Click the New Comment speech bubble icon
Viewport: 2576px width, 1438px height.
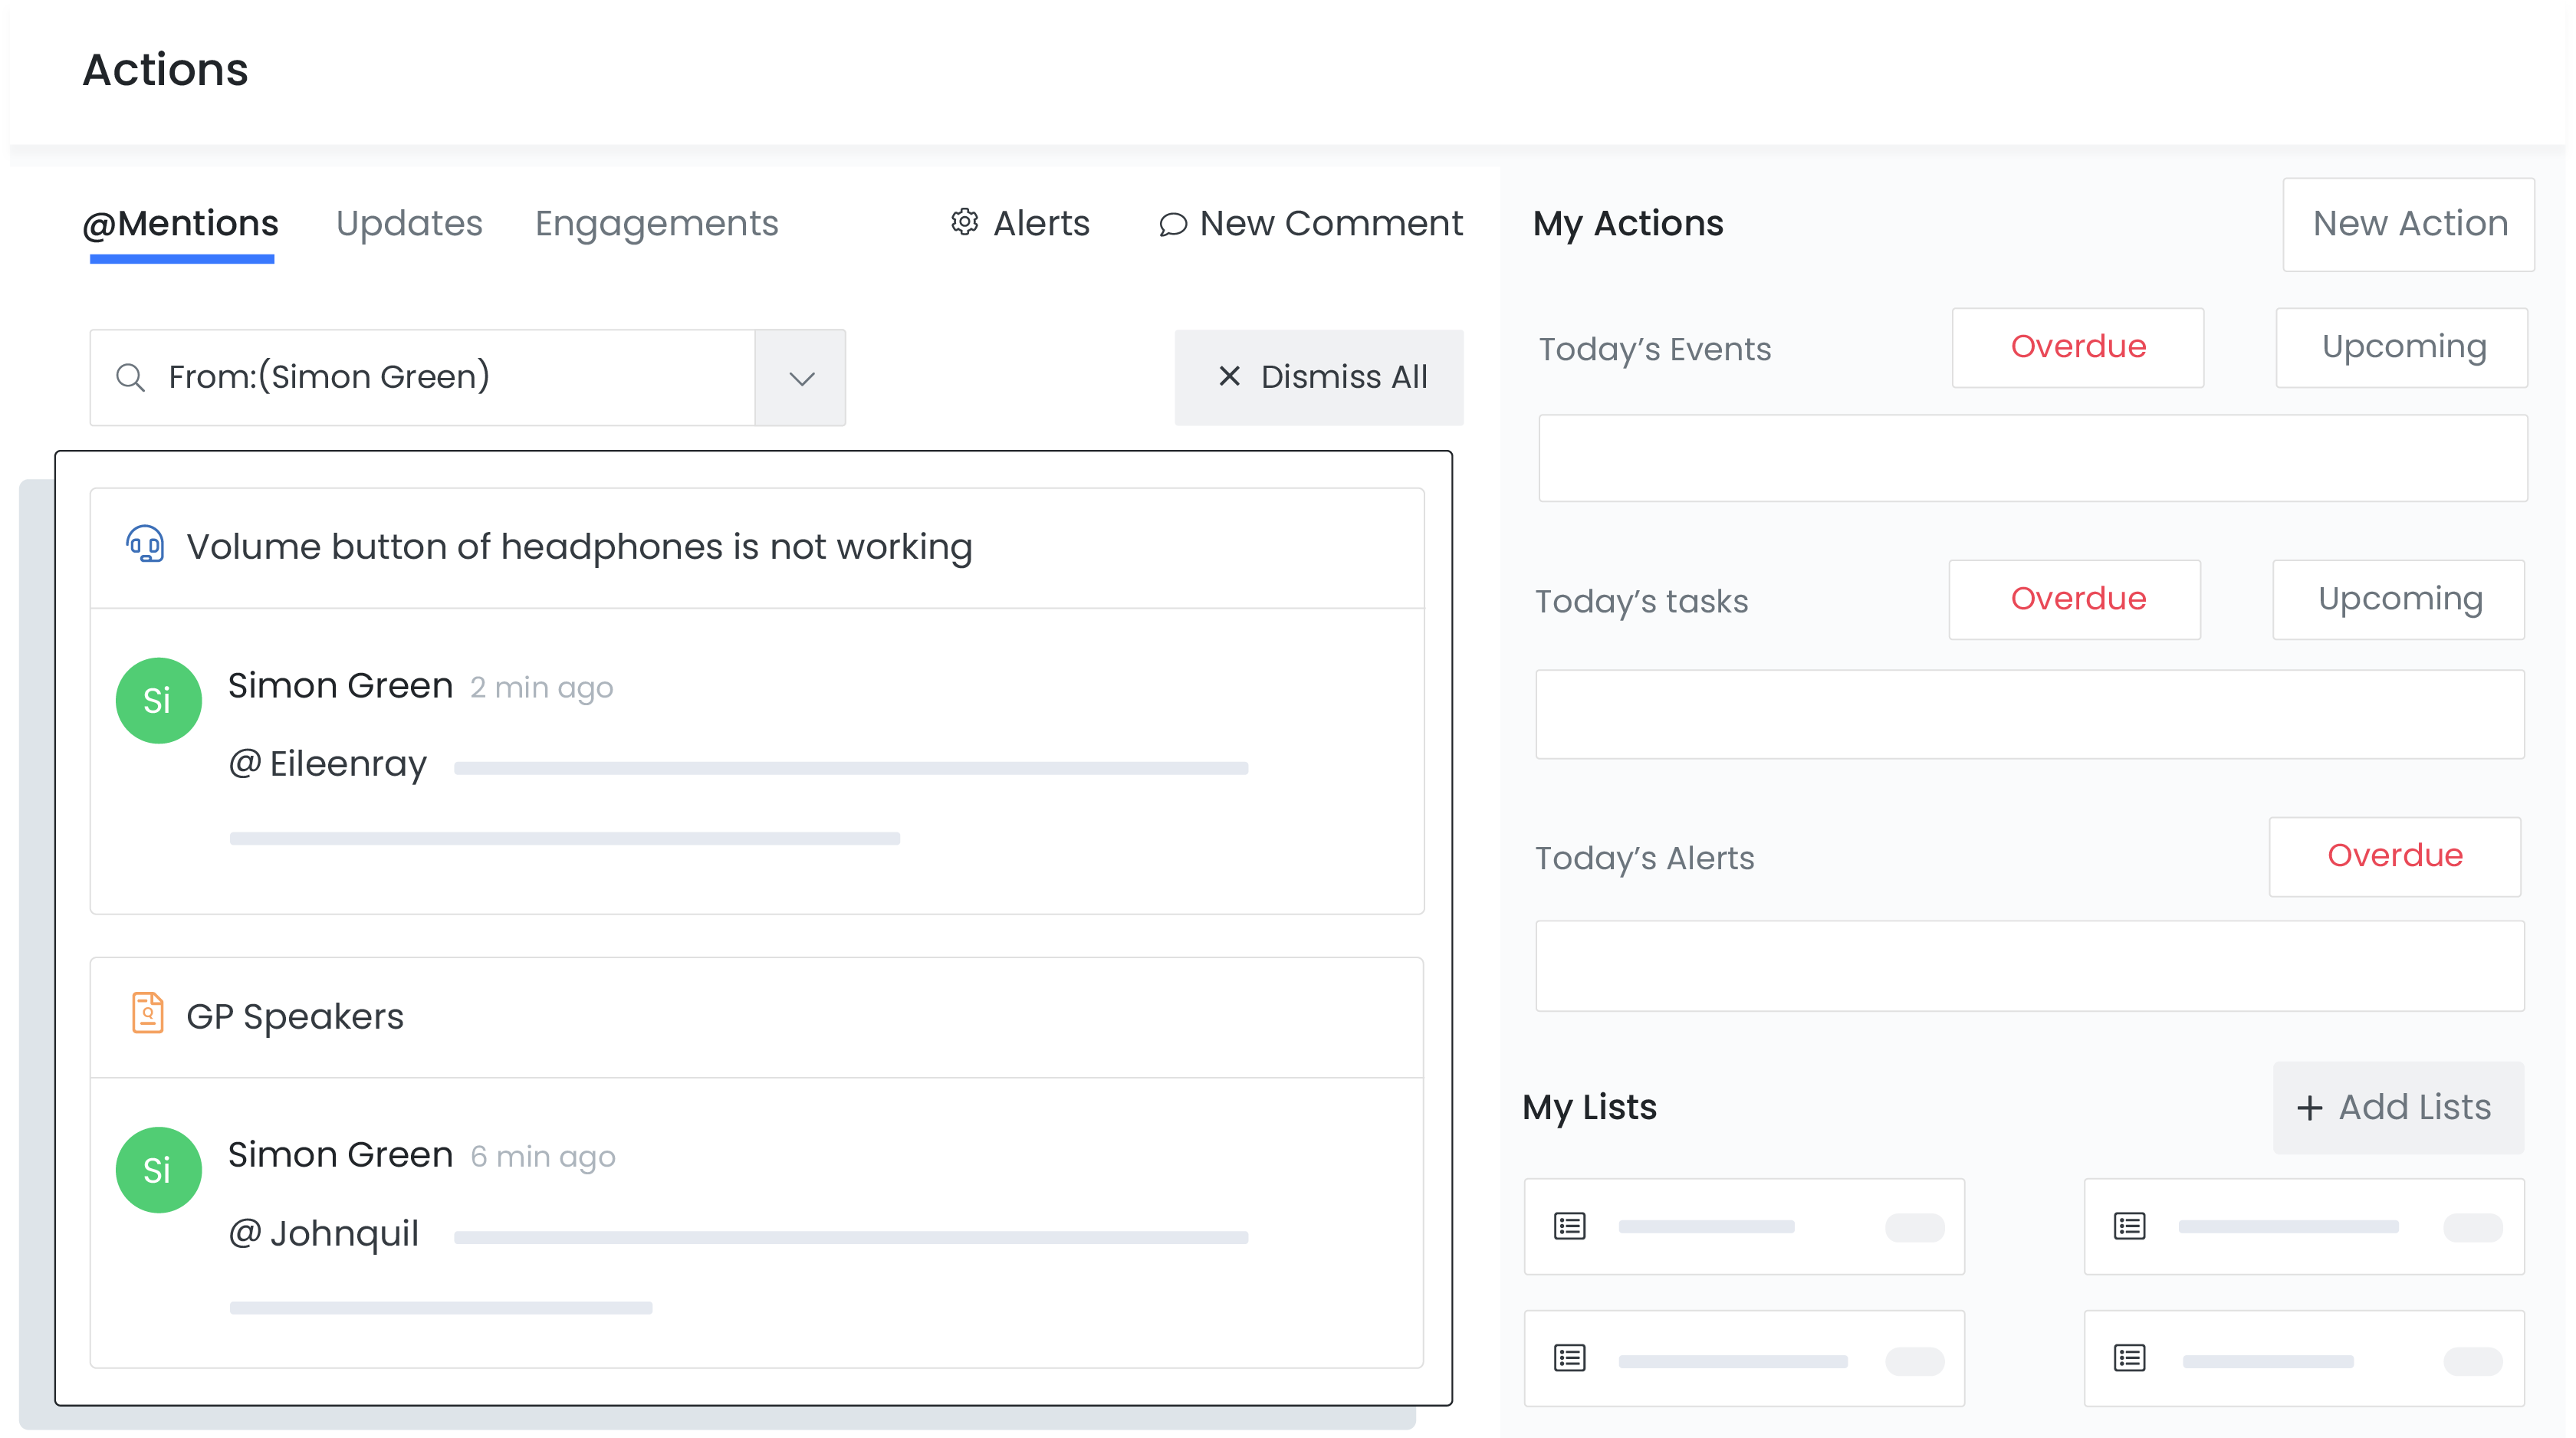pos(1172,224)
